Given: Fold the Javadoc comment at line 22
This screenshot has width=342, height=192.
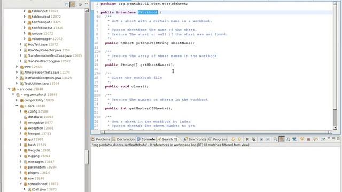Looking at the screenshot, I should pyautogui.click(x=100, y=95).
